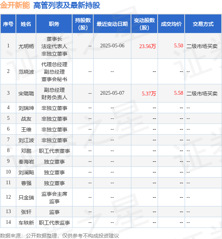This screenshot has height=239, width=222.
Task: Click sequence number 14
Action: pos(8,222)
